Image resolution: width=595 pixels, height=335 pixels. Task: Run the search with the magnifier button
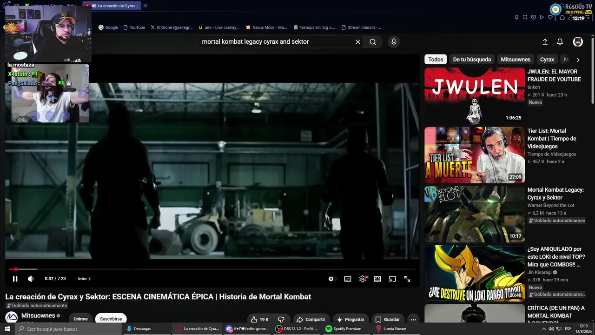[373, 42]
